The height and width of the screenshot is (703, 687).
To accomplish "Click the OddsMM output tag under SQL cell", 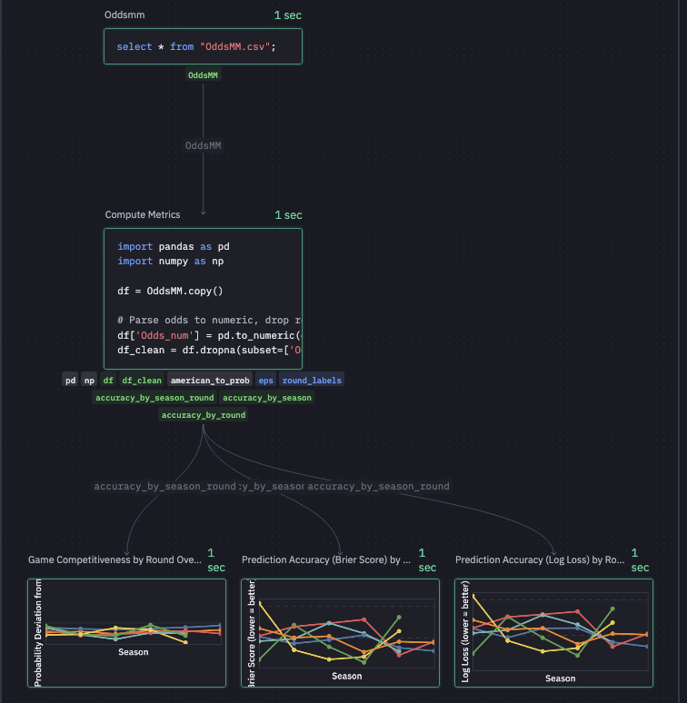I will point(203,75).
